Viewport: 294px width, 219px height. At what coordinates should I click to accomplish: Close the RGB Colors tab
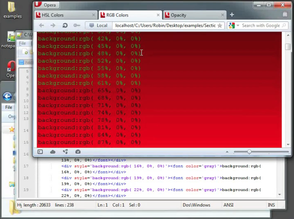[158, 15]
